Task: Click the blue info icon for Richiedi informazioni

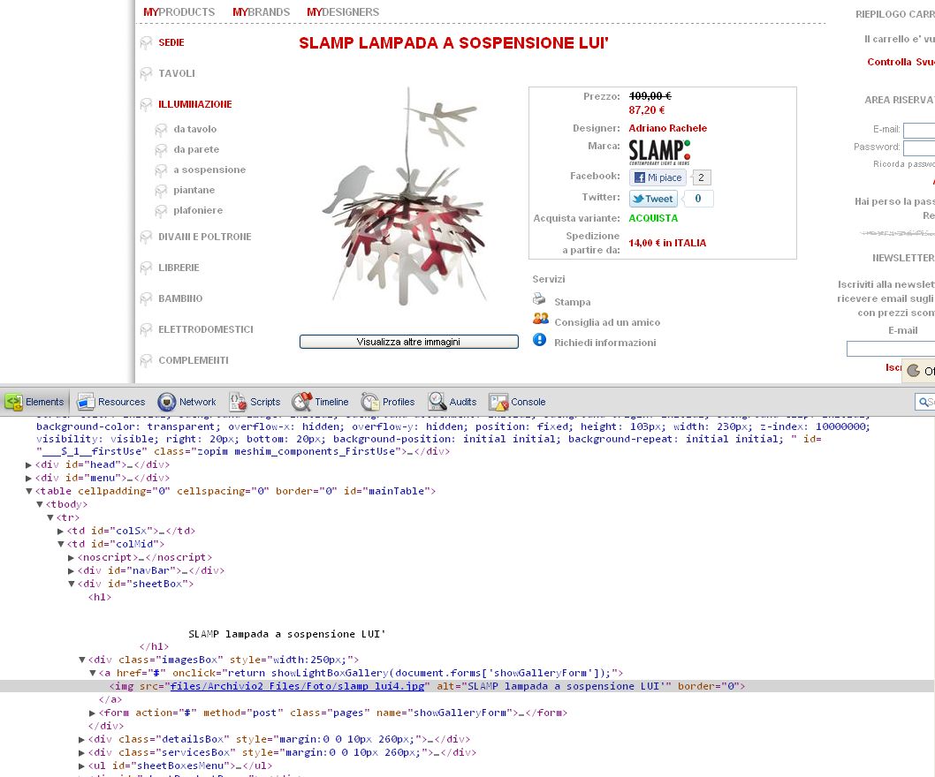Action: point(540,340)
